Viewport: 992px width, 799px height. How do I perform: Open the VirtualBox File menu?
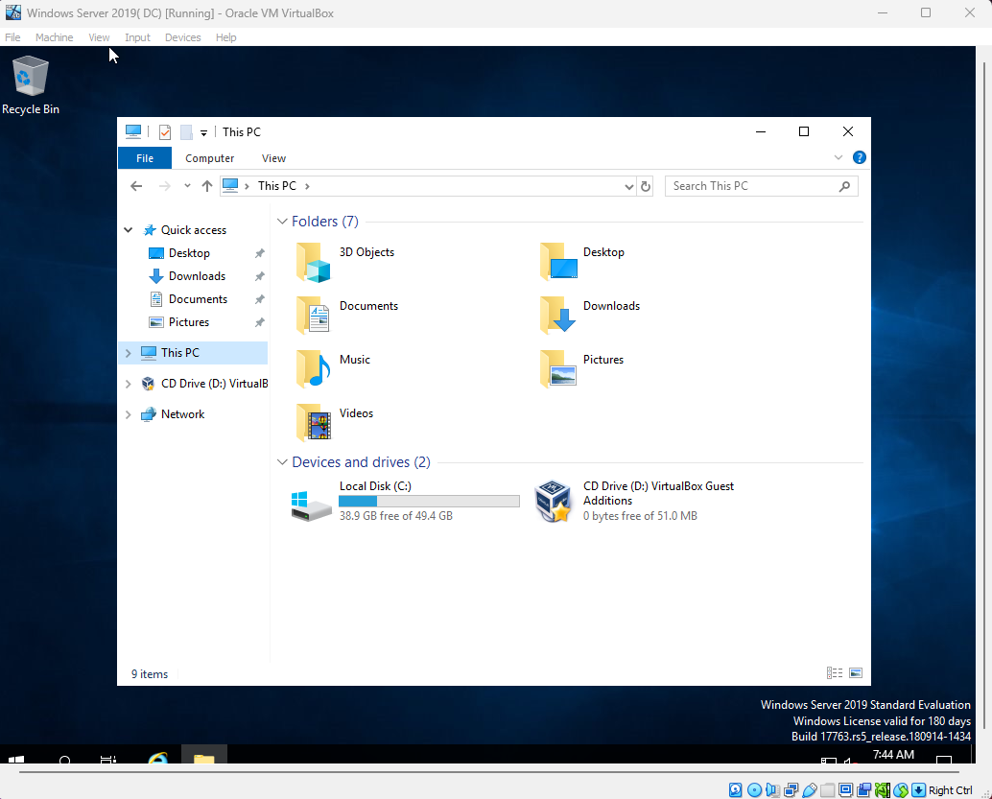pos(12,37)
